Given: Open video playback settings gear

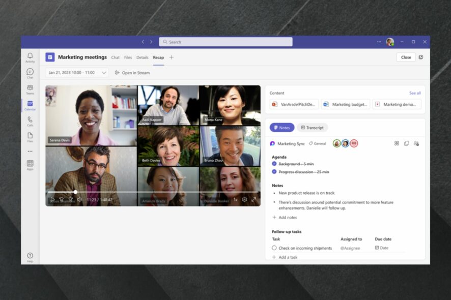Looking at the screenshot, I should coord(244,200).
